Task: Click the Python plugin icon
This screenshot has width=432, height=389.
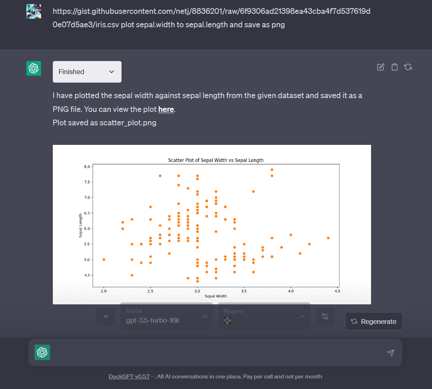Action: [227, 321]
